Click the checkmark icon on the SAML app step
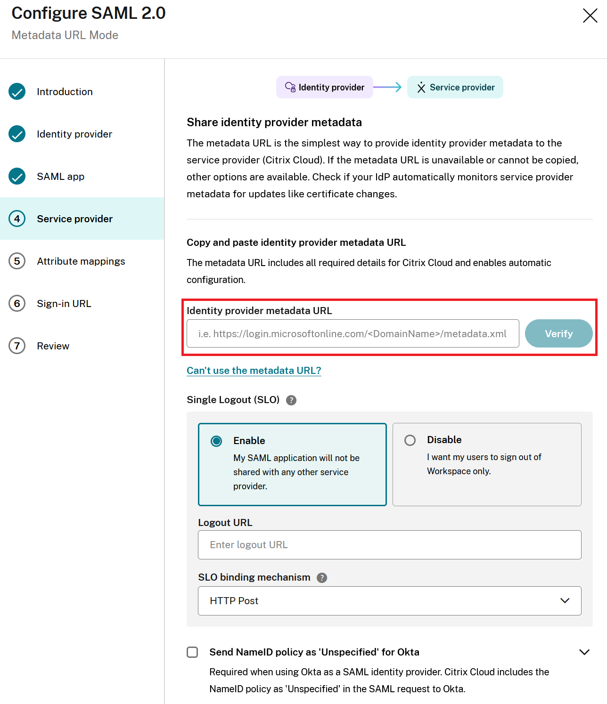The image size is (607, 704). coord(17,177)
